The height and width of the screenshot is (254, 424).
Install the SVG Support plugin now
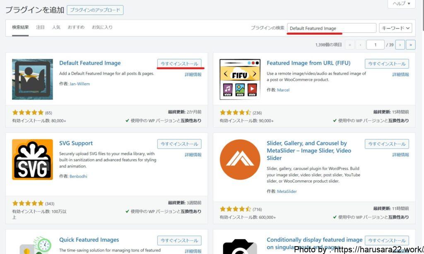click(179, 144)
